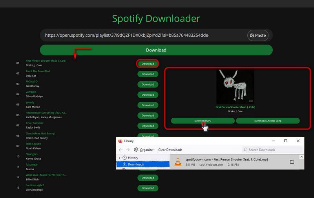Image resolution: width=314 pixels, height=198 pixels.
Task: Click the Paste button beside URL field
Action: (x=258, y=35)
